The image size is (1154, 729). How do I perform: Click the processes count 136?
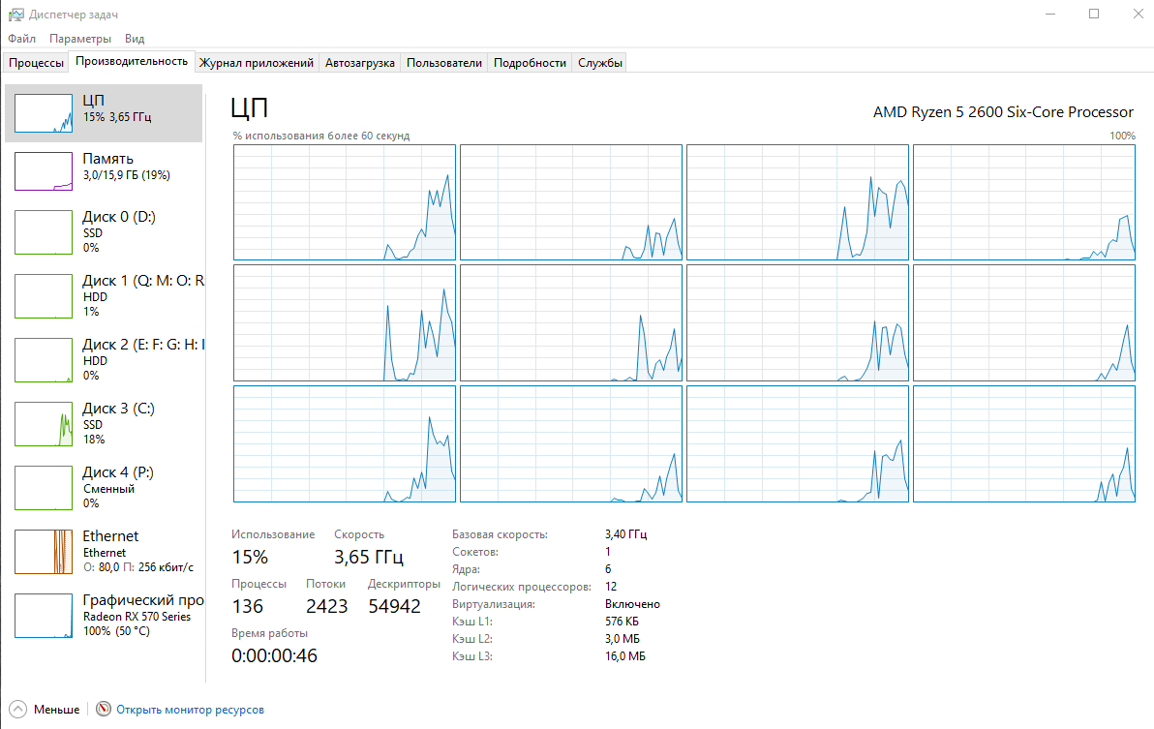pos(247,606)
